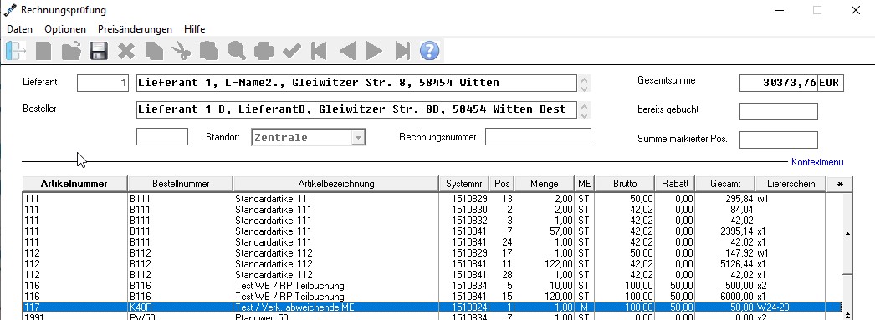875x320 pixels.
Task: Jump to first record icon
Action: [x=319, y=51]
